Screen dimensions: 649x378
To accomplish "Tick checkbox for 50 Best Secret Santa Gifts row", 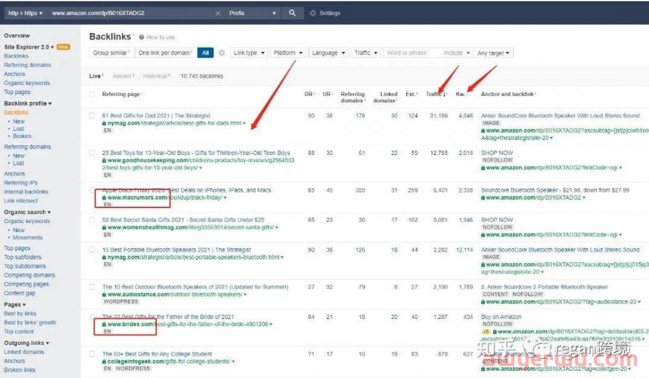I will [92, 220].
